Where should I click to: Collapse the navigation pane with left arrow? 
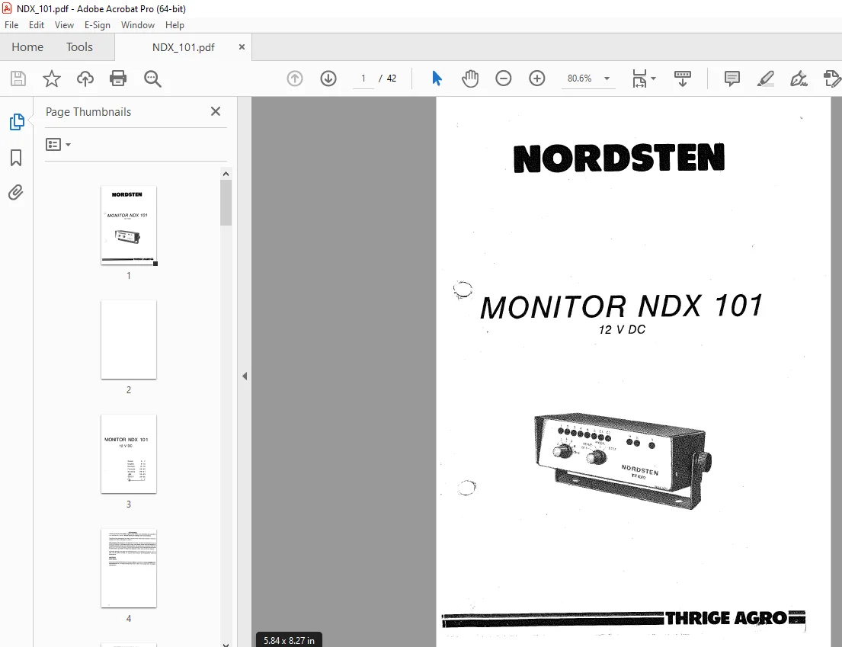point(245,376)
